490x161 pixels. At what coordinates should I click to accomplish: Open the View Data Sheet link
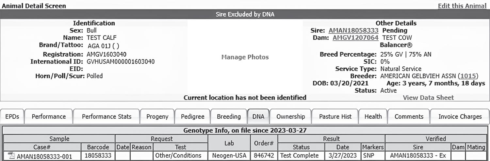coord(428,98)
